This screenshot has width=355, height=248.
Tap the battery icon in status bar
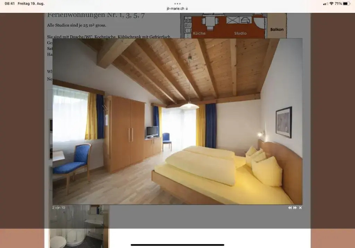(347, 3)
